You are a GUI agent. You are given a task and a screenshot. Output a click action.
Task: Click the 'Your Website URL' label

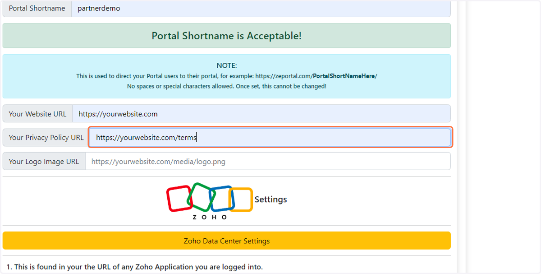coord(37,114)
